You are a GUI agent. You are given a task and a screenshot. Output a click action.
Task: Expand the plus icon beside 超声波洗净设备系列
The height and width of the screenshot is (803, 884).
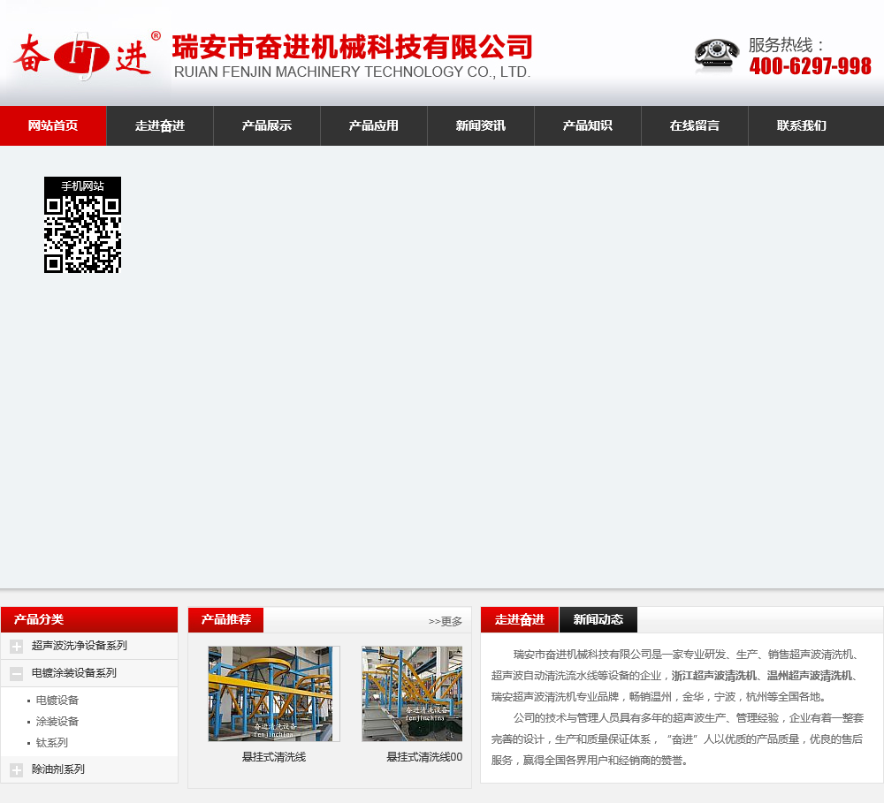[x=16, y=647]
